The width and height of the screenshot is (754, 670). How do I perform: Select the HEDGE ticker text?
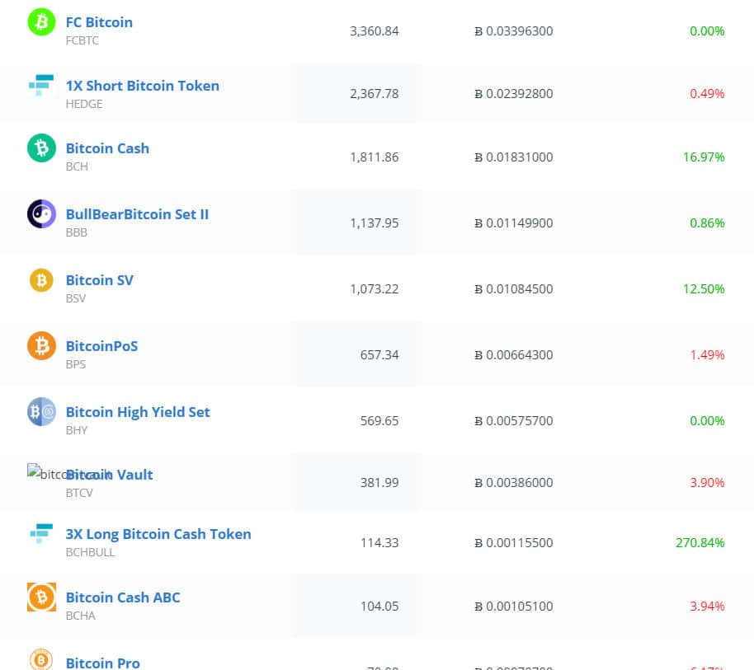84,104
